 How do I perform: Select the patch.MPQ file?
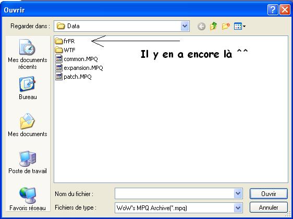(x=74, y=77)
